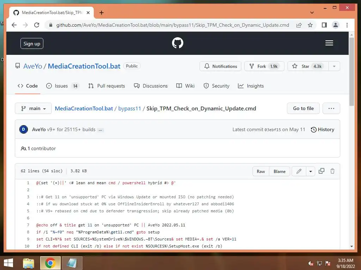This screenshot has width=361, height=270.
Task: Click Chrome back arrow
Action: (14, 25)
